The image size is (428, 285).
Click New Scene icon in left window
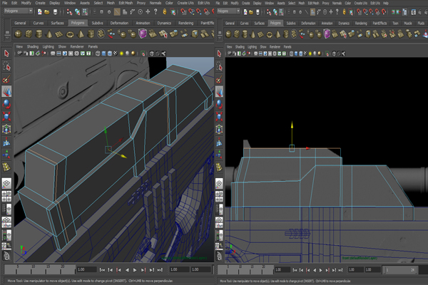(x=40, y=11)
